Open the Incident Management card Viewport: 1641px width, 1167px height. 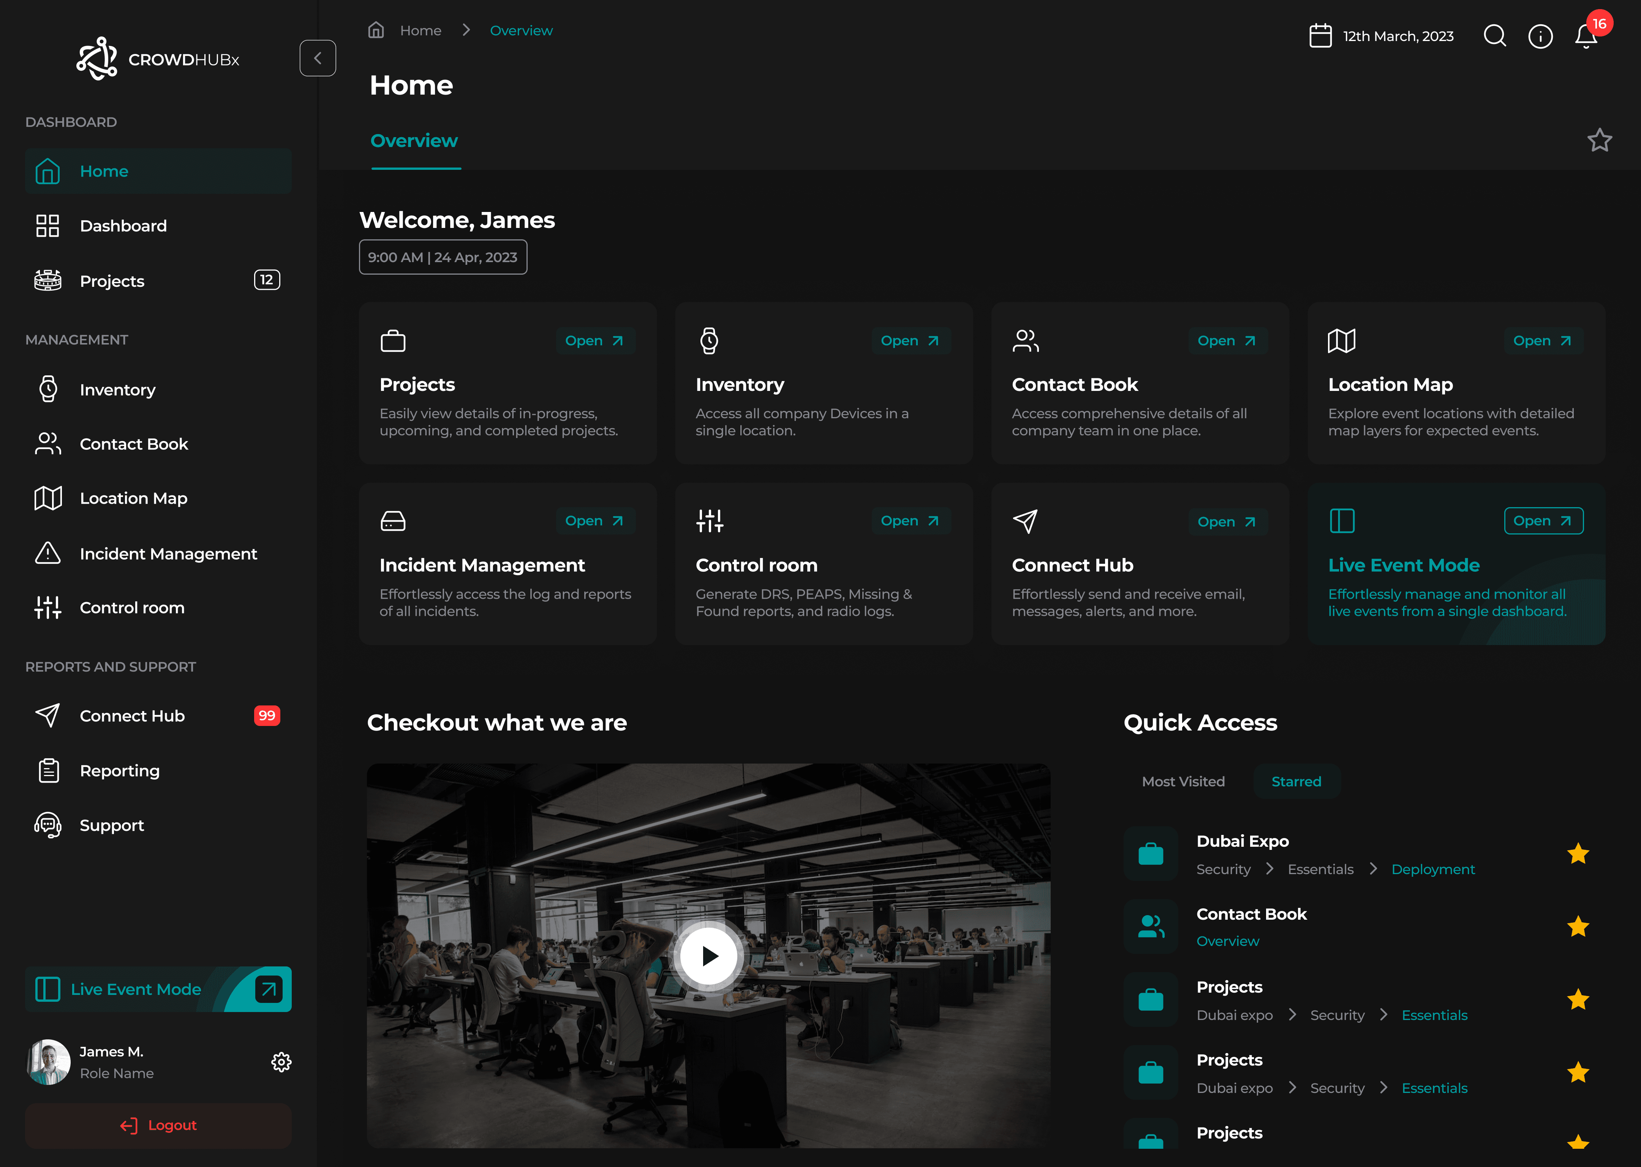595,521
